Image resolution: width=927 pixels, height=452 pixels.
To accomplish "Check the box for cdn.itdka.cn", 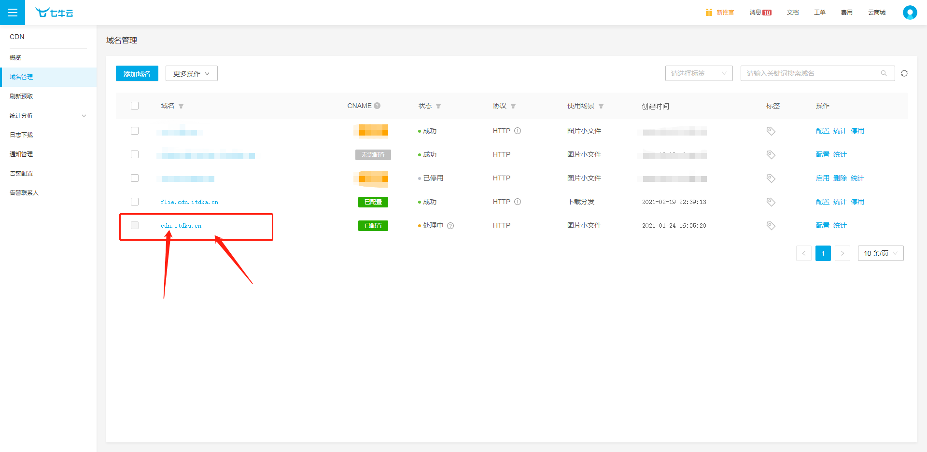I will coord(135,225).
